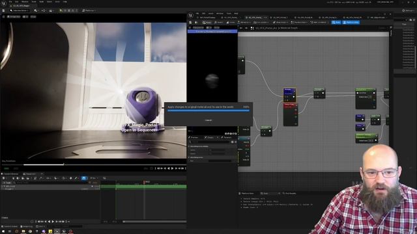Viewport: 417px width, 234px height.
Task: Switch to the Parameters tab below the preview
Action: pos(227,137)
